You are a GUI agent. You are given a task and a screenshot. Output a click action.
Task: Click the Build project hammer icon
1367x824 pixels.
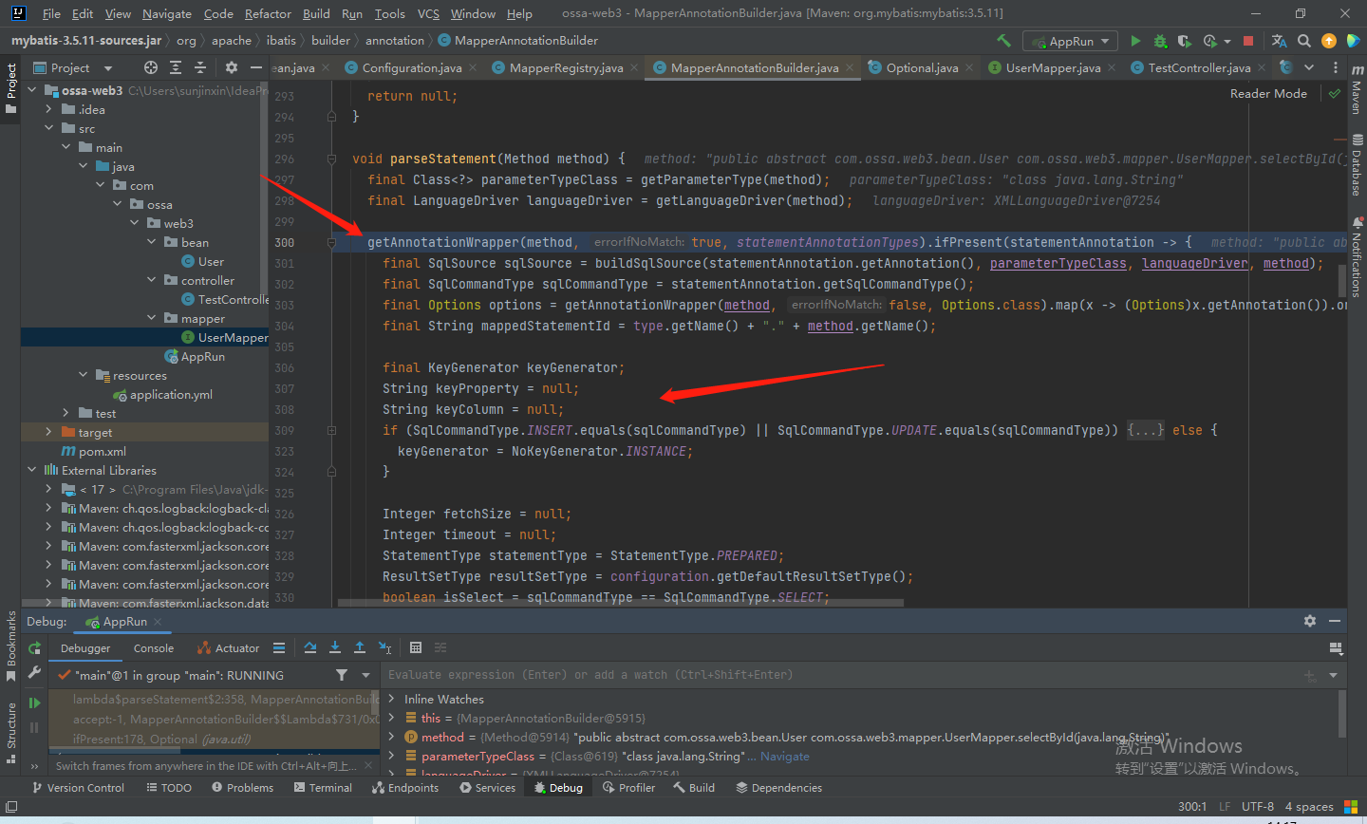click(x=1003, y=41)
